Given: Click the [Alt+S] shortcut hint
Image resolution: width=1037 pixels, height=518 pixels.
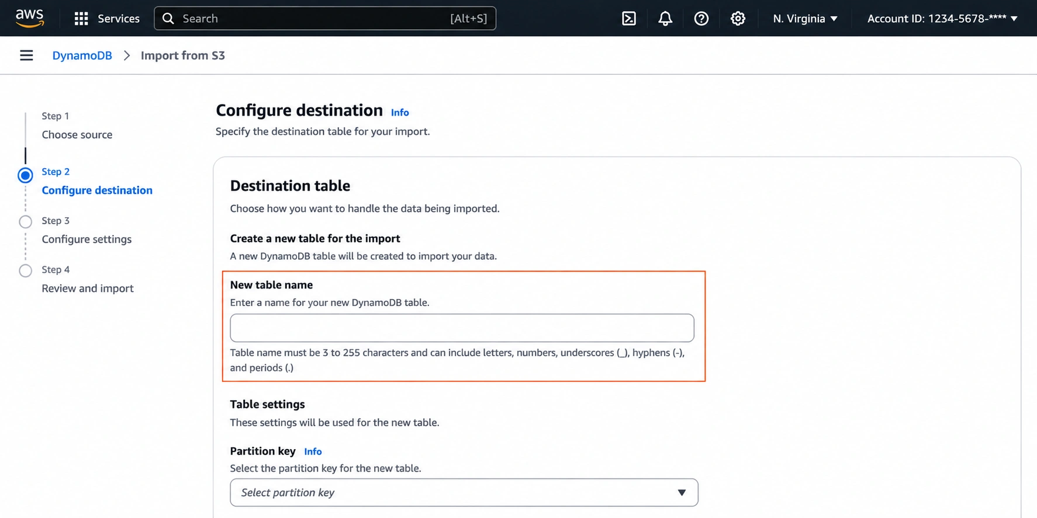Looking at the screenshot, I should [x=468, y=19].
